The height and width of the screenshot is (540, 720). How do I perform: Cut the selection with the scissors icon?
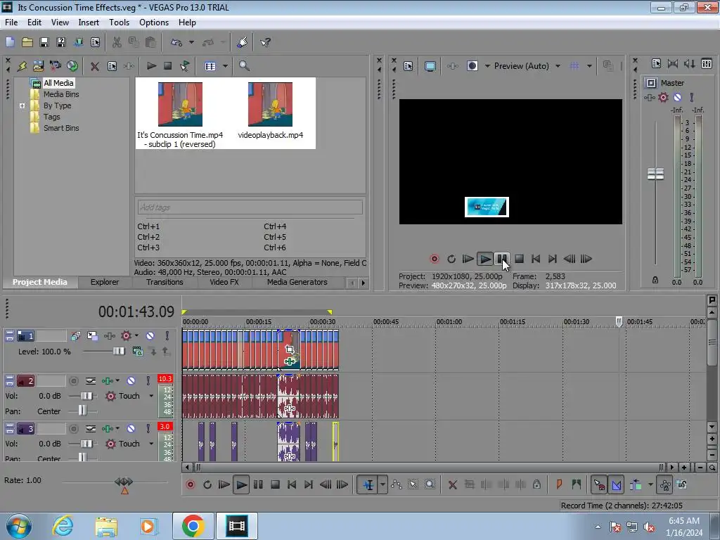(117, 42)
